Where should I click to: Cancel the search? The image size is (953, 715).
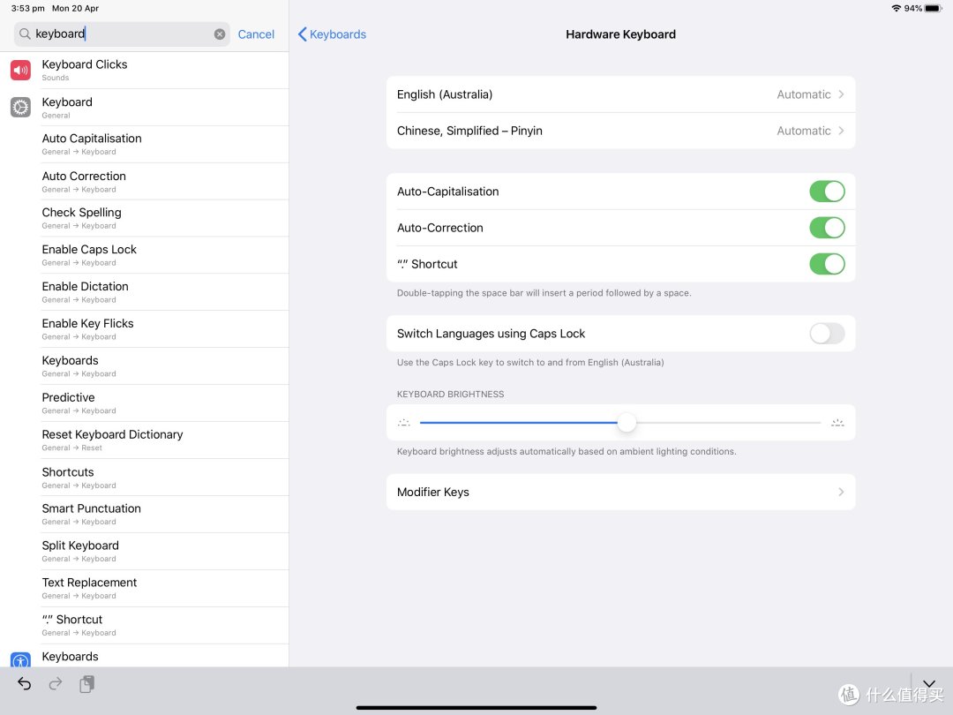pos(256,34)
